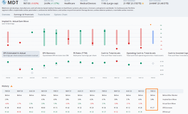Select the EPS Revisions metric
This screenshot has height=114, width=188.
pos(56,54)
